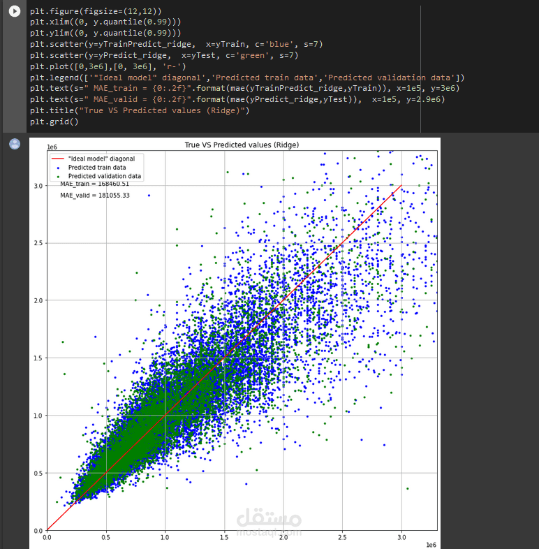Run the code cell with the play button

(15, 11)
